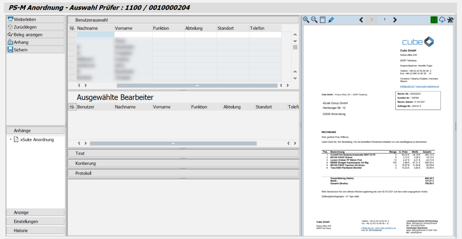Fit the invoice page to the window
The width and height of the screenshot is (462, 239).
323,20
